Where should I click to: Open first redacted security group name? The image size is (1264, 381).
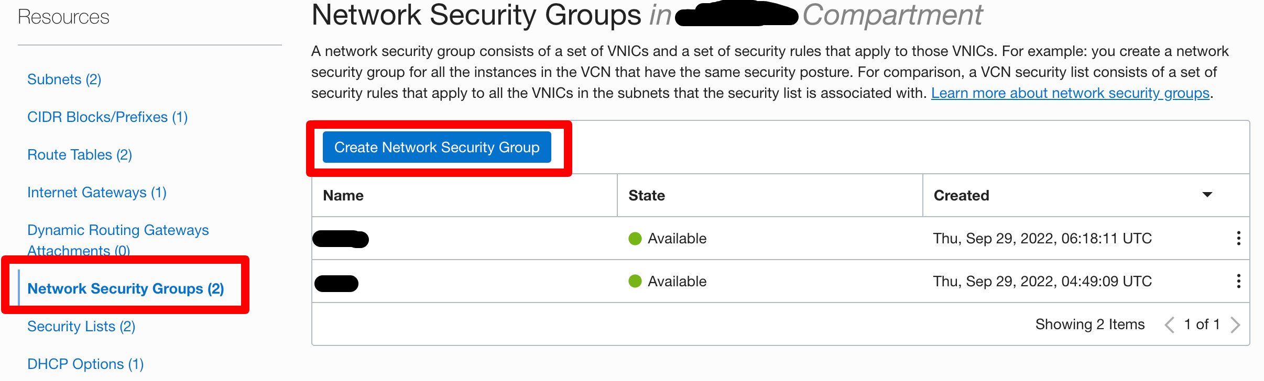[341, 239]
